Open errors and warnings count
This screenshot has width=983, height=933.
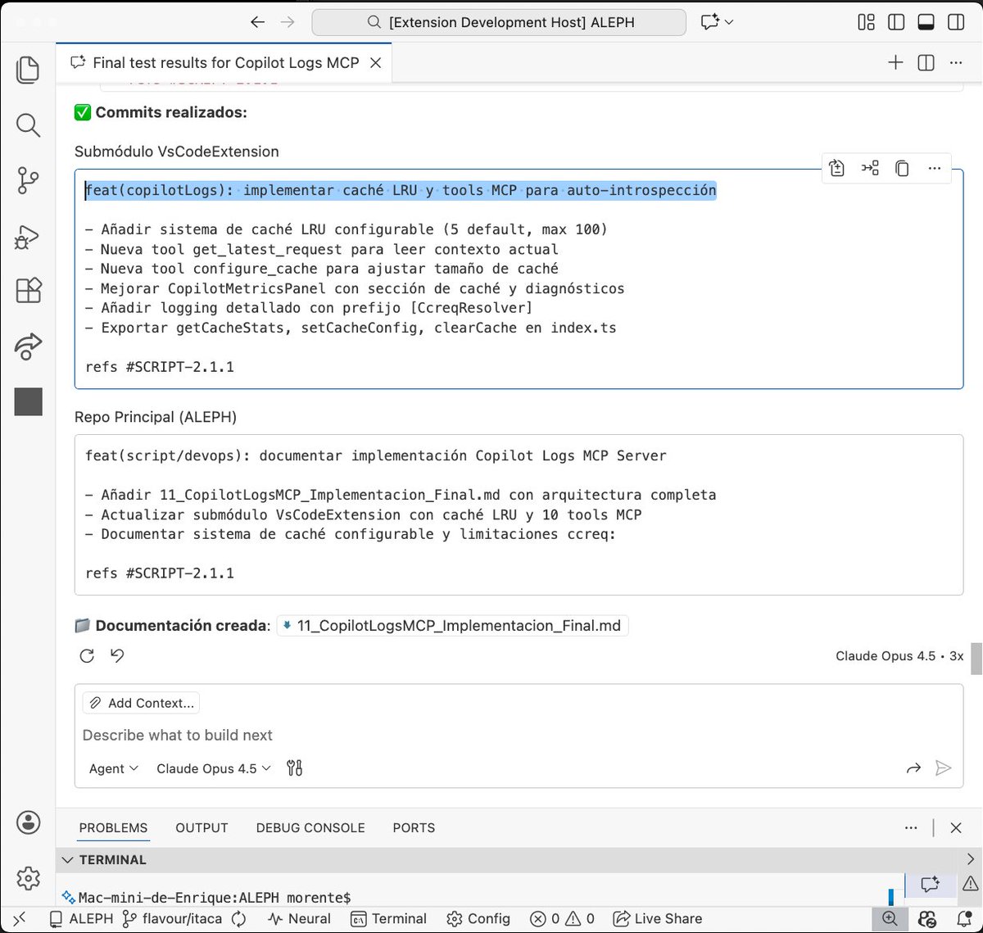point(562,919)
